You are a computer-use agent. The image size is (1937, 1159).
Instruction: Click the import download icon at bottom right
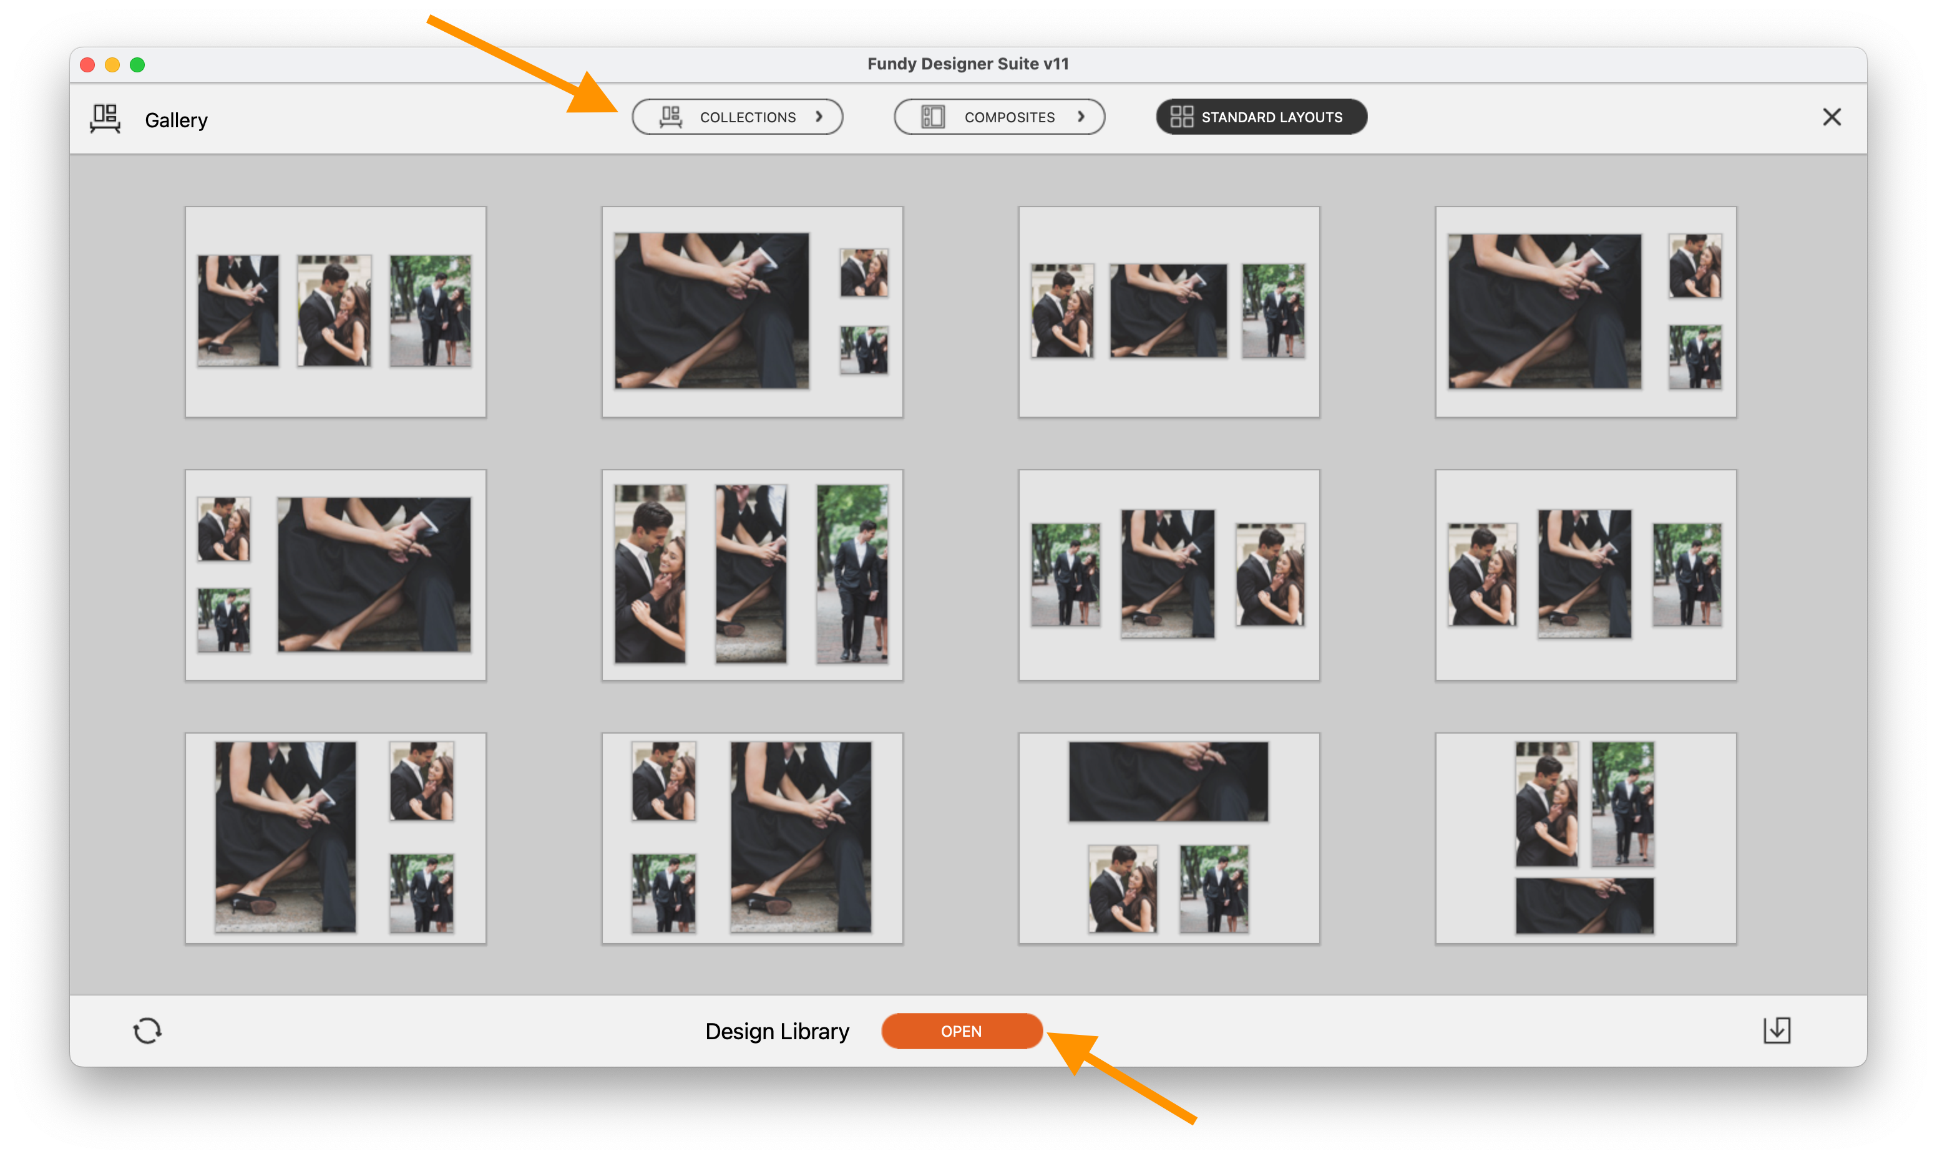coord(1776,1030)
